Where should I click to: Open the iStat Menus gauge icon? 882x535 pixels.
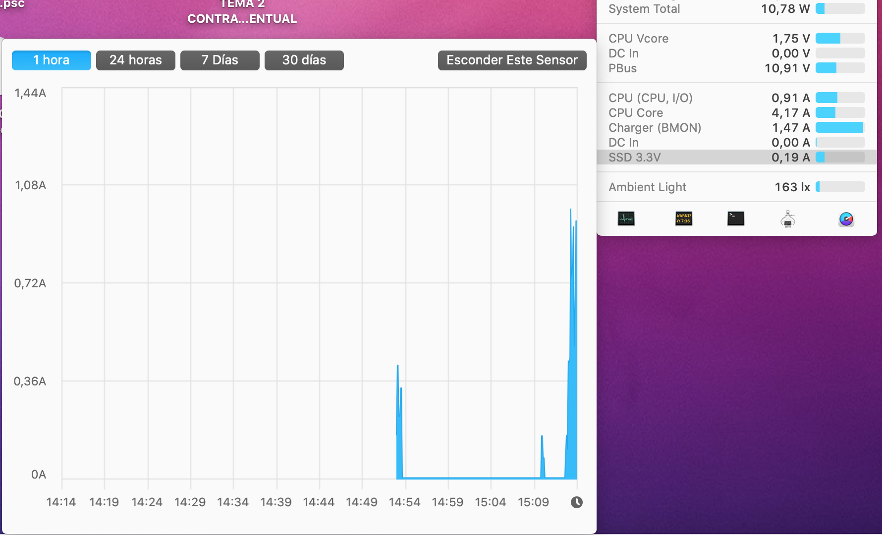coord(846,219)
